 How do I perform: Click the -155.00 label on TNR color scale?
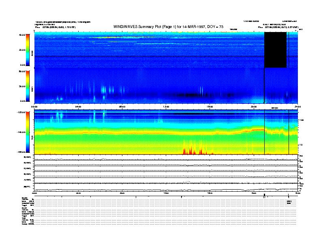(21, 152)
